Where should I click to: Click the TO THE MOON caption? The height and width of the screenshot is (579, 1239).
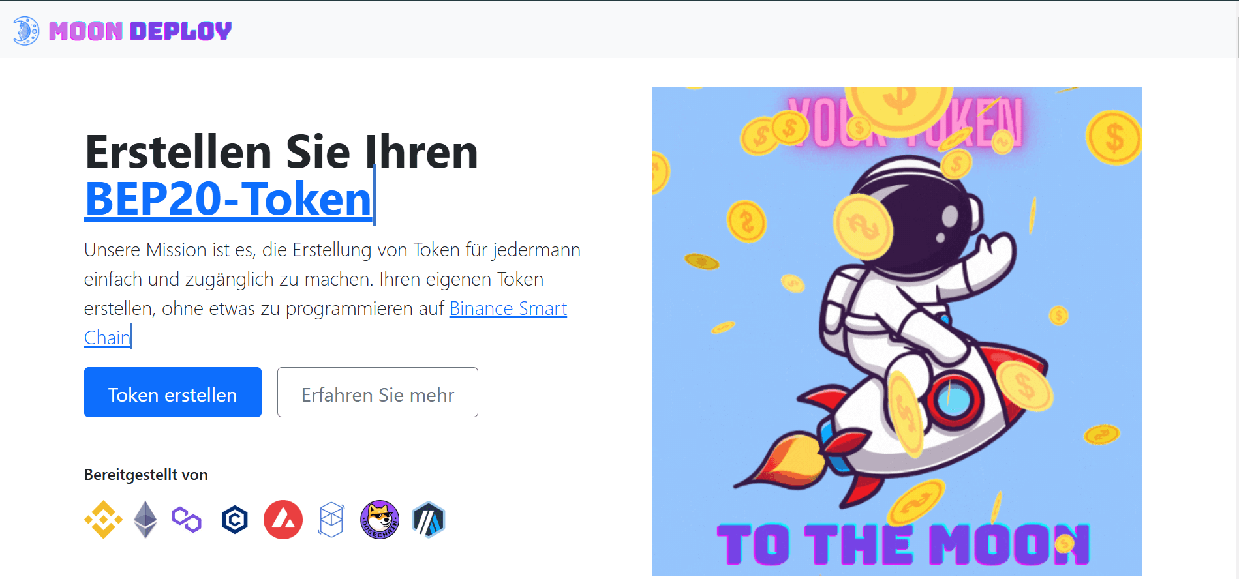click(903, 544)
